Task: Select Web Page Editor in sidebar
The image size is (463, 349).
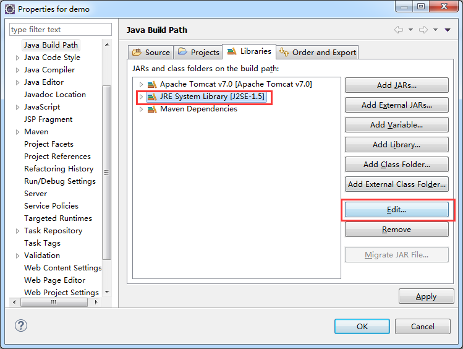Action: point(54,280)
